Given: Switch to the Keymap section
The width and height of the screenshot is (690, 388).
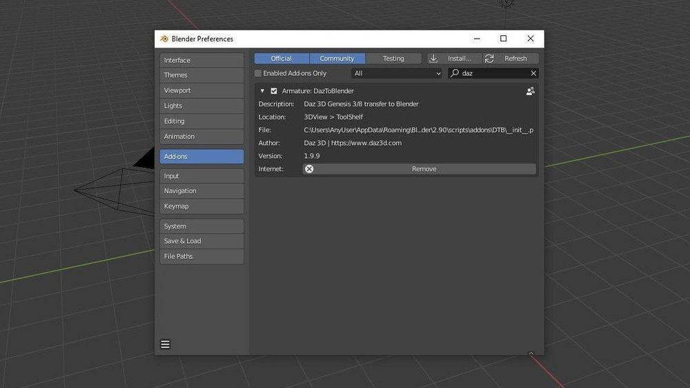Looking at the screenshot, I should click(x=201, y=206).
